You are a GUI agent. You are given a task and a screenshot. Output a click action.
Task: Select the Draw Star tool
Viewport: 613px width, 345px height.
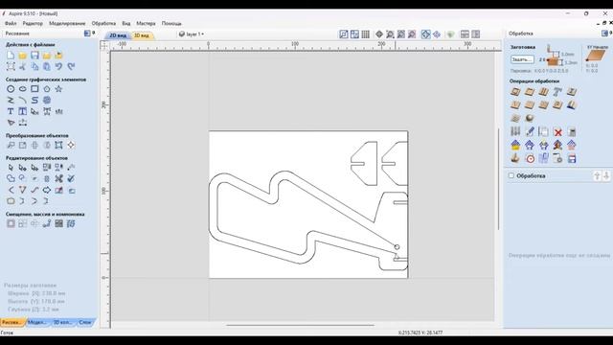click(58, 89)
